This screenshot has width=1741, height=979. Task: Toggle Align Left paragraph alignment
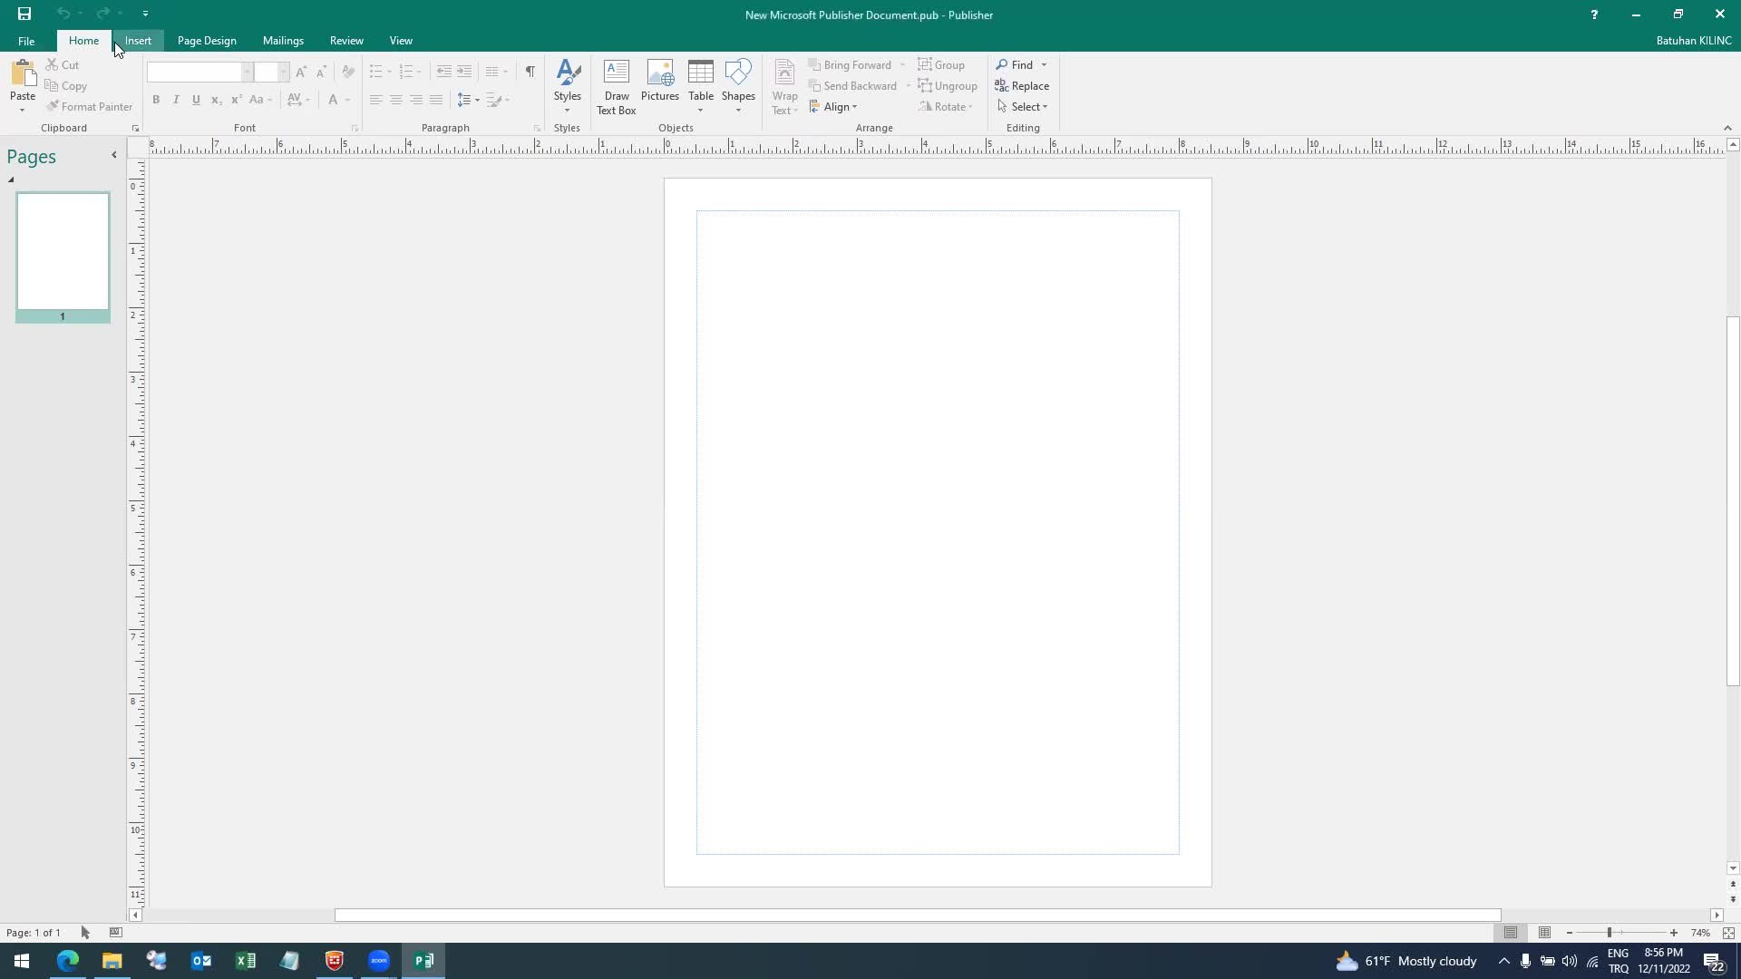pyautogui.click(x=375, y=100)
